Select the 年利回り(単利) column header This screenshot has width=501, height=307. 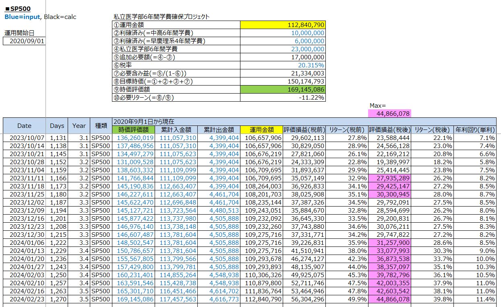click(474, 130)
